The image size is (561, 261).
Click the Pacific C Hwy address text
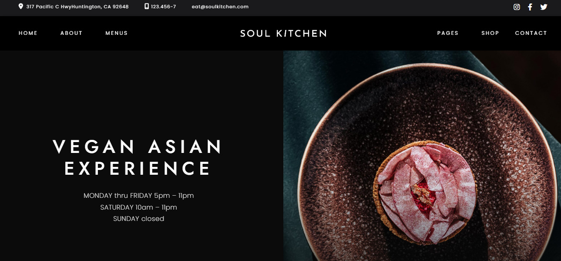pos(77,7)
